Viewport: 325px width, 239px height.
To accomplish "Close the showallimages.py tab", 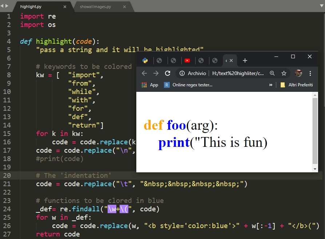I will click(124, 7).
